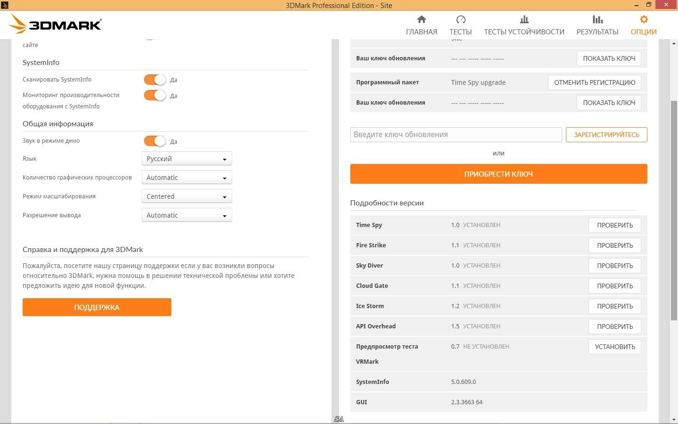Focus the Введите ключ обновления field

point(456,135)
